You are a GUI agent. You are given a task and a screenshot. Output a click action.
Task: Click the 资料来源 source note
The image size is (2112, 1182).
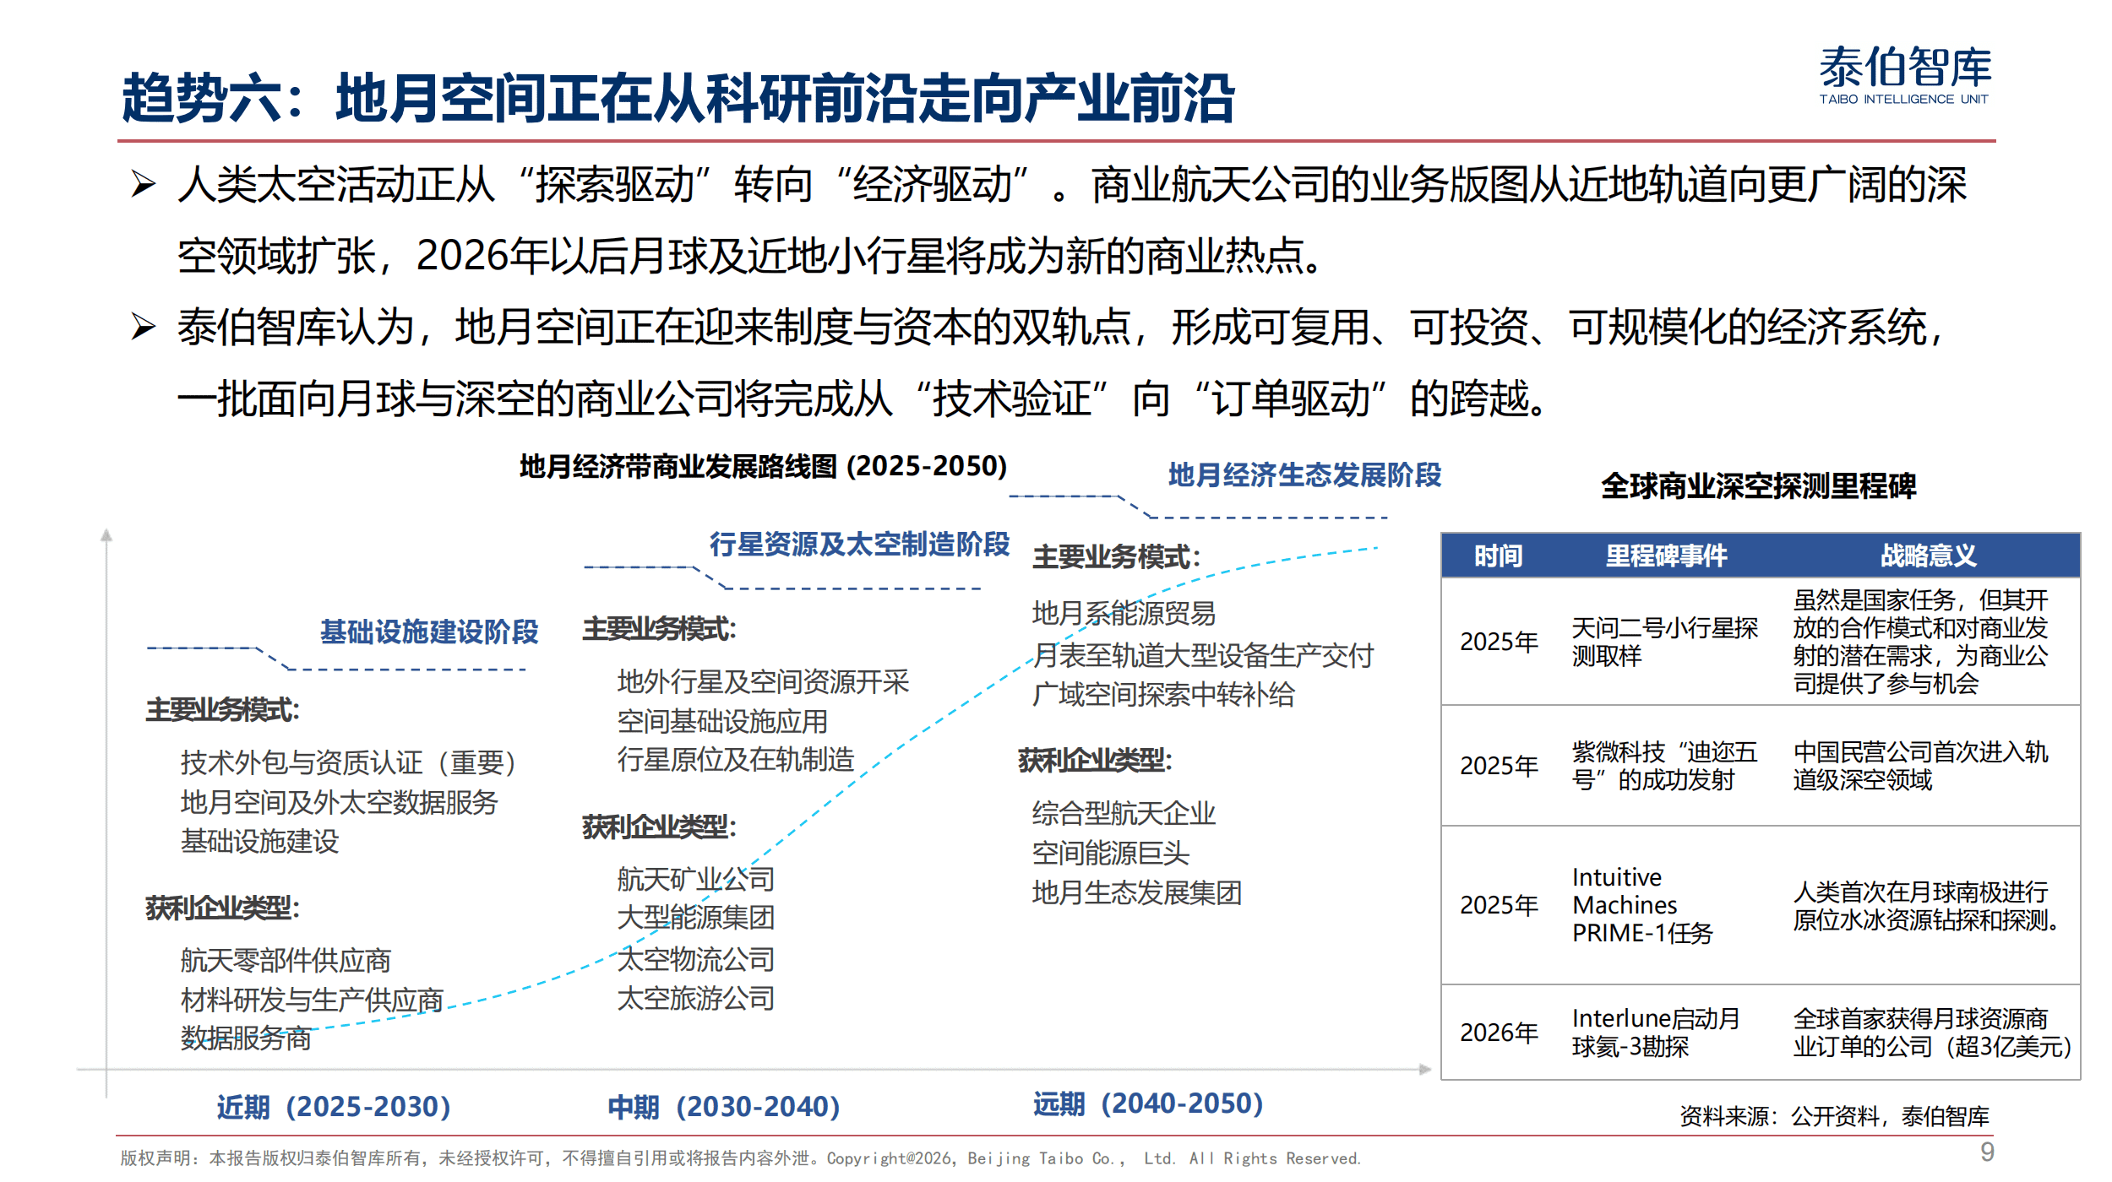coord(1834,1116)
